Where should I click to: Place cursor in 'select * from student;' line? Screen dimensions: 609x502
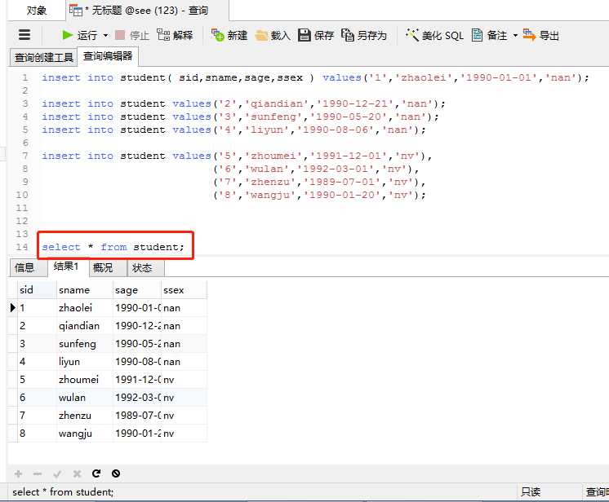click(x=113, y=247)
